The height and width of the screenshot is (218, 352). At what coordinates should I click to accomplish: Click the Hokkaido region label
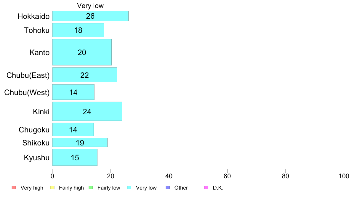coord(33,16)
